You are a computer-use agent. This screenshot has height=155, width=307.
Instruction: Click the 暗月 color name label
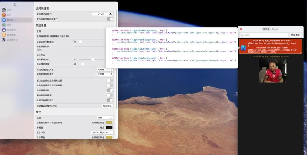tap(102, 128)
